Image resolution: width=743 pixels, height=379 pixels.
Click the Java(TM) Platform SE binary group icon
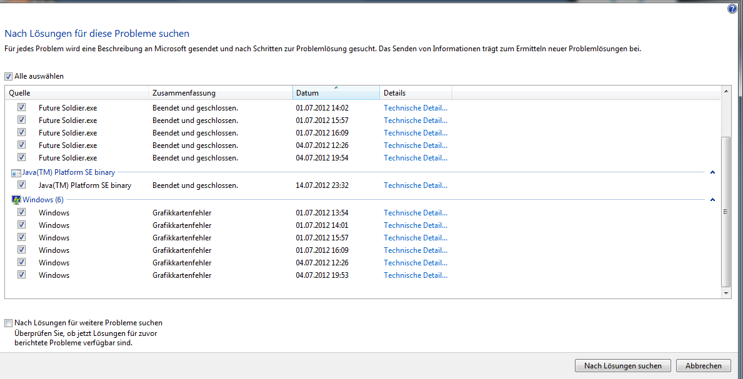[x=16, y=172]
